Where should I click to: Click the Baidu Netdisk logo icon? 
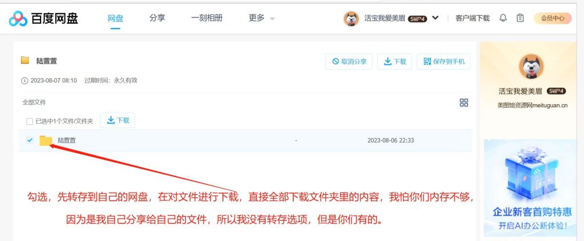tap(18, 18)
